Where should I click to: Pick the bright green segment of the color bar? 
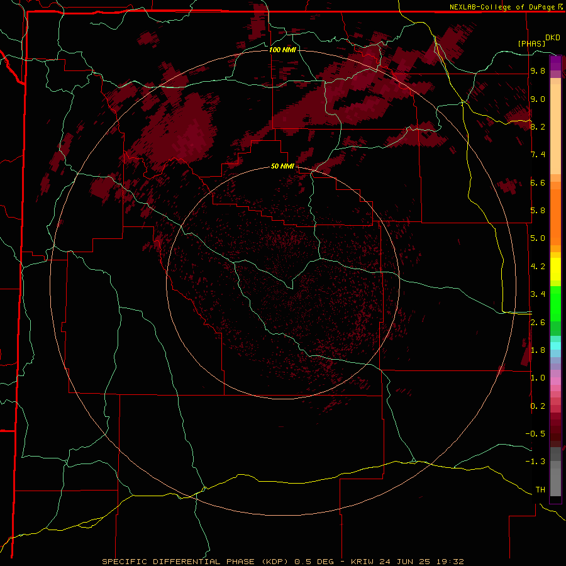click(555, 304)
